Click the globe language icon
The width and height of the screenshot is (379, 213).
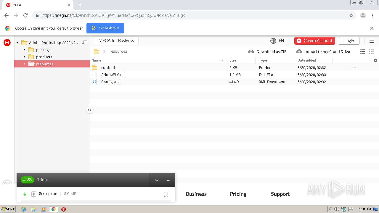pyautogui.click(x=273, y=41)
